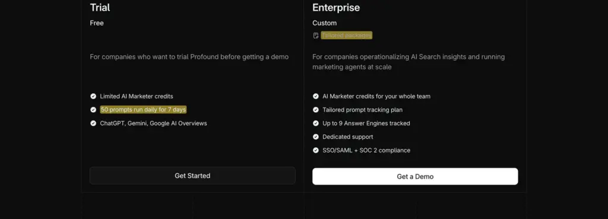Image resolution: width=608 pixels, height=219 pixels.
Task: Click checkmark beside AI Marketer credits for whole team
Action: click(316, 96)
